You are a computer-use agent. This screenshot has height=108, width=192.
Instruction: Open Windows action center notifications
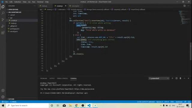pos(187,105)
